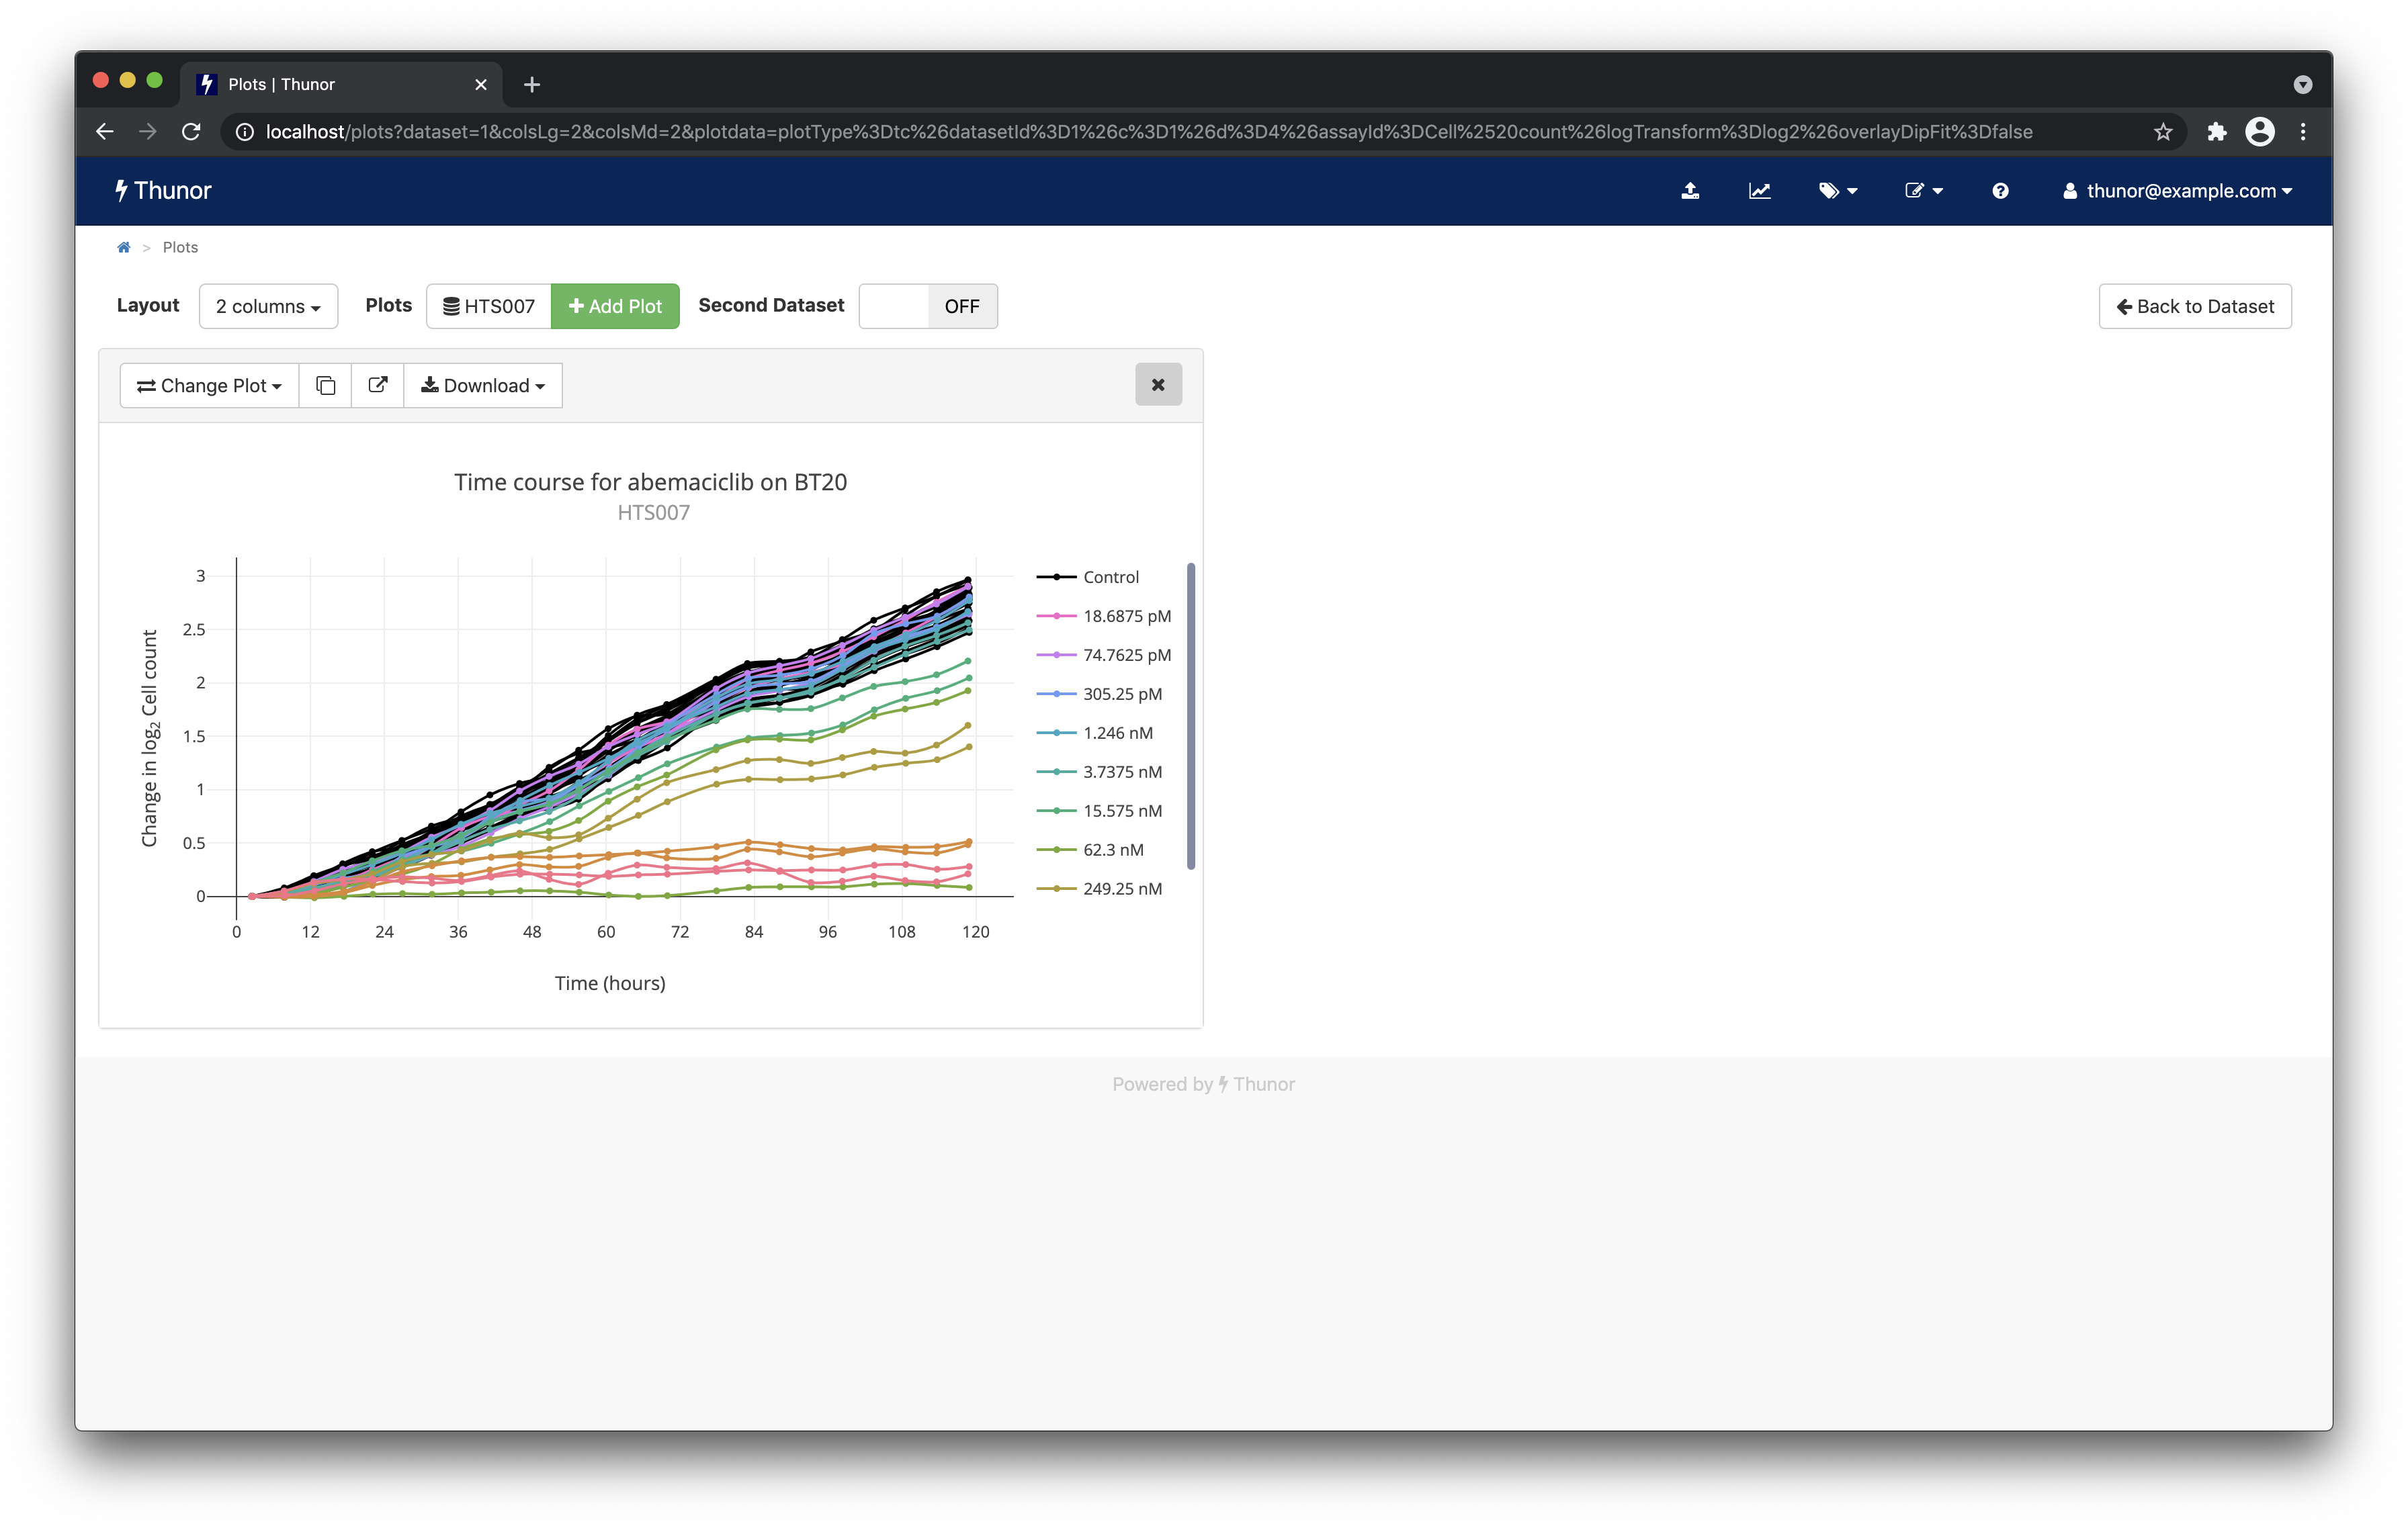The width and height of the screenshot is (2408, 1530).
Task: Expand the Download dropdown
Action: (x=483, y=385)
